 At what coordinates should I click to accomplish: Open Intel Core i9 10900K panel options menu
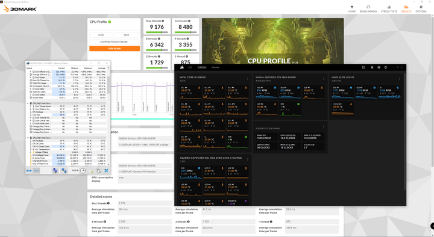(x=248, y=79)
